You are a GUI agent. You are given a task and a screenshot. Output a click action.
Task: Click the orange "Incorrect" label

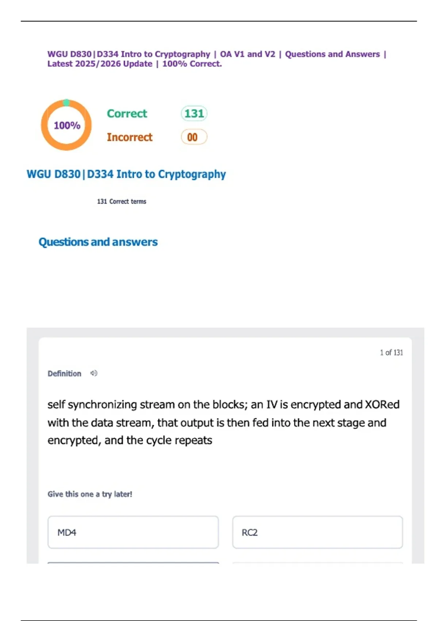(130, 137)
